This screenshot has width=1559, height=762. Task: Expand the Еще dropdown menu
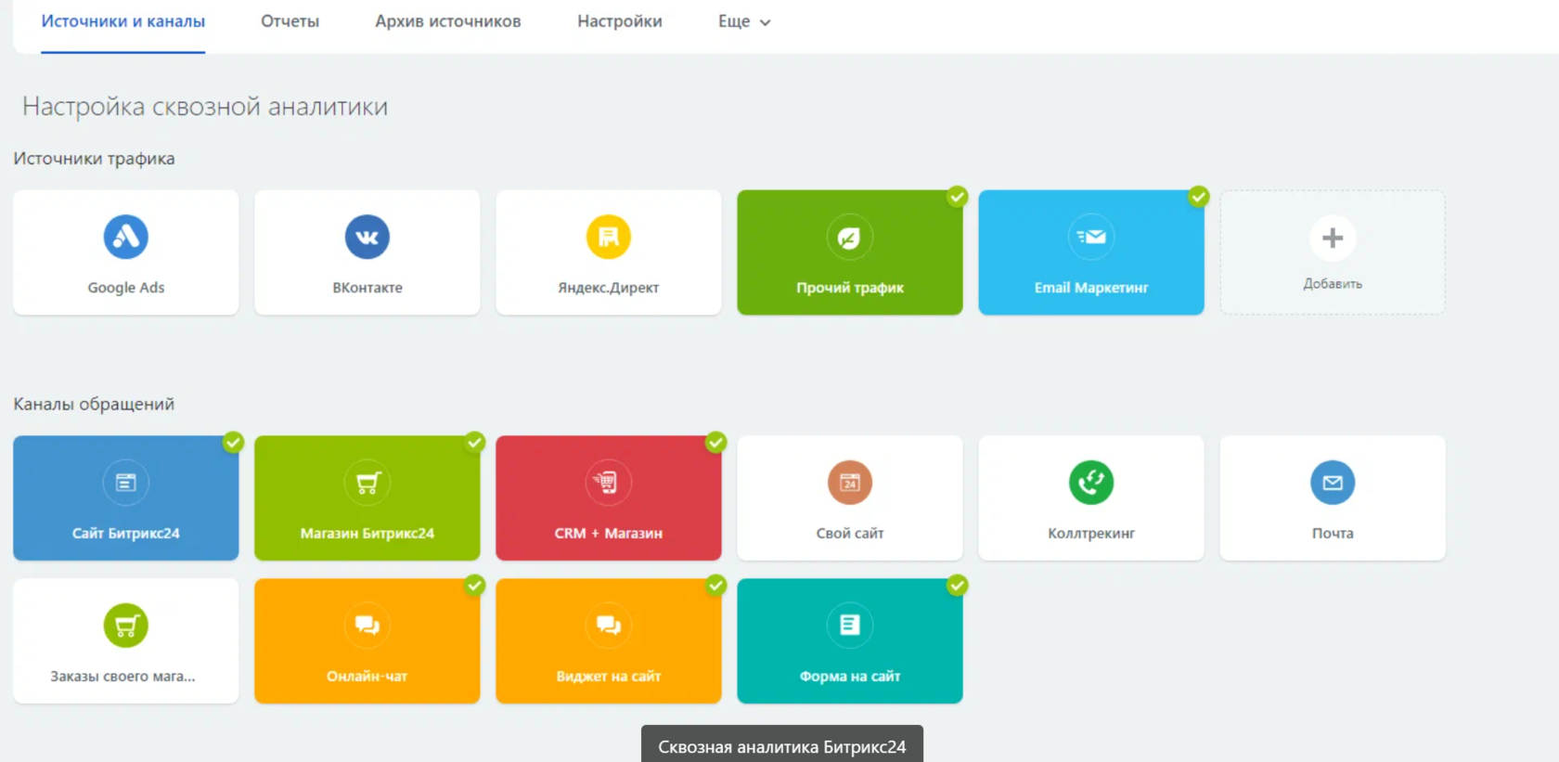tap(744, 21)
